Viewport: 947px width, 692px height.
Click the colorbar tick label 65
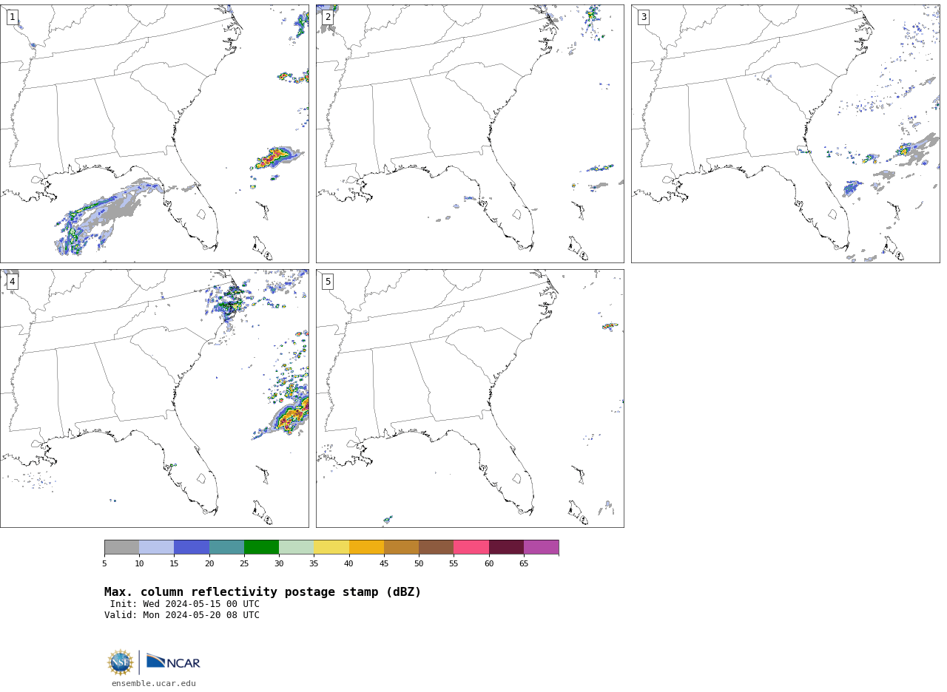point(524,564)
